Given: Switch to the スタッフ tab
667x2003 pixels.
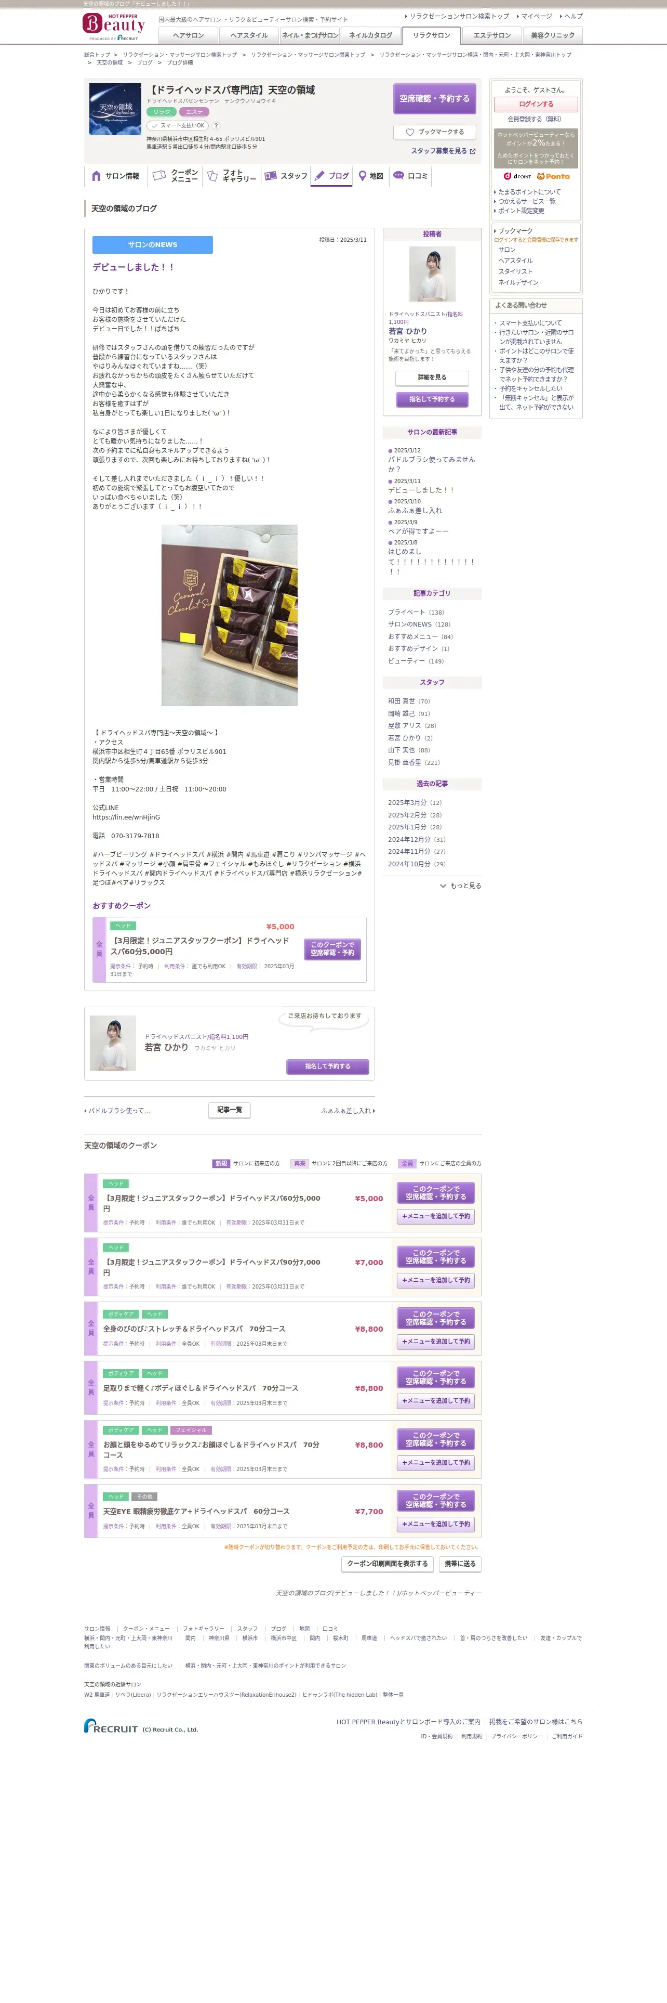Looking at the screenshot, I should 286,176.
